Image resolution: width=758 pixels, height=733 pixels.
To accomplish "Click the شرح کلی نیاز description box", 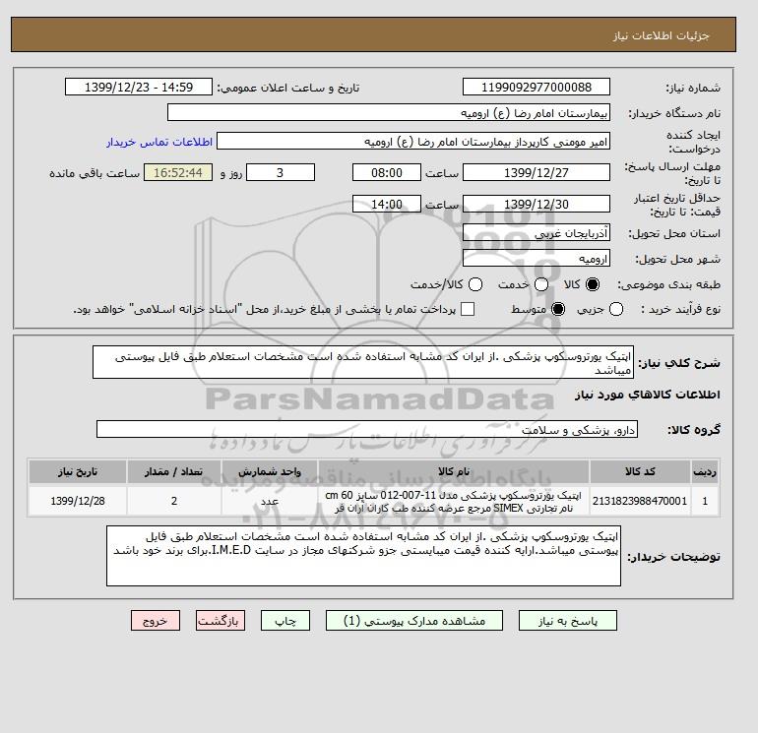I will (363, 362).
